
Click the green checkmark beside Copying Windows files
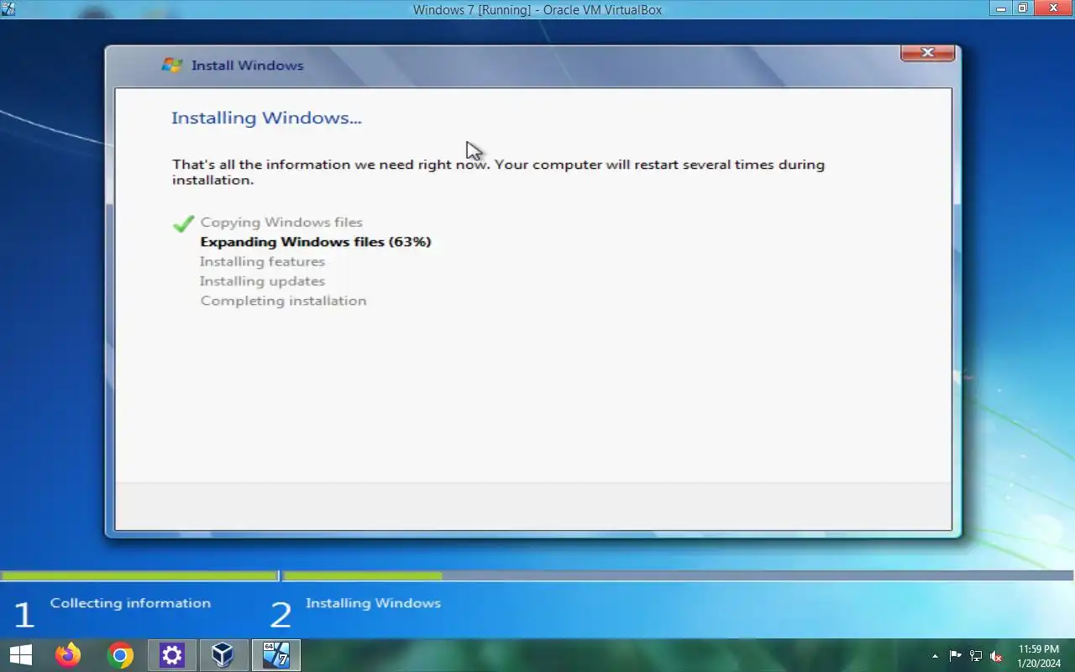[x=183, y=223]
